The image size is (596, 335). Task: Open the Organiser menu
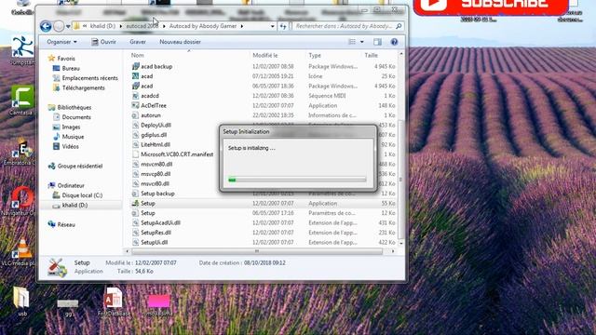coord(61,42)
